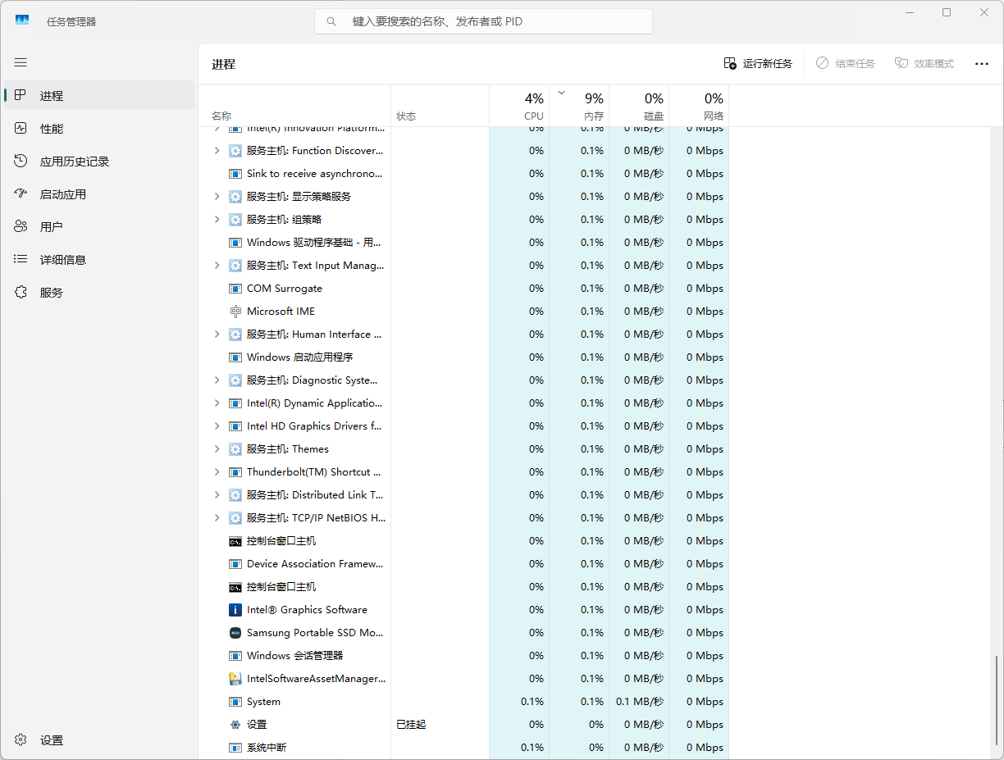This screenshot has width=1004, height=760.
Task: Expand 服务主机: Human Interface row
Action: (x=217, y=334)
